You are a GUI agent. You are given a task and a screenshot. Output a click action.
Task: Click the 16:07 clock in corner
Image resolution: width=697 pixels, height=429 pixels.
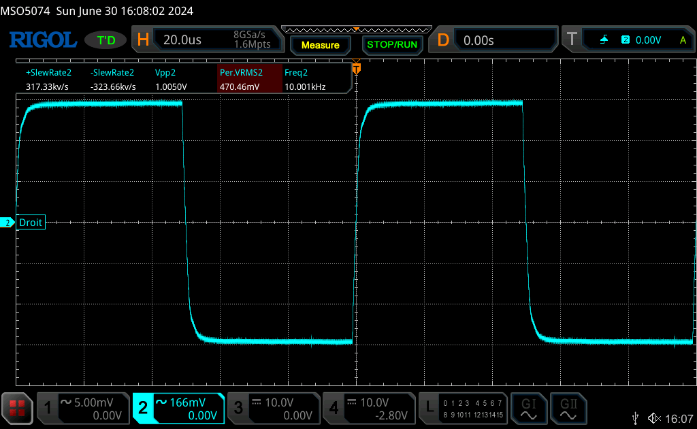tap(679, 419)
